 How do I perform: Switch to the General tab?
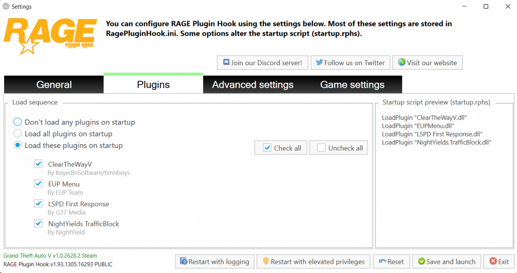point(54,84)
